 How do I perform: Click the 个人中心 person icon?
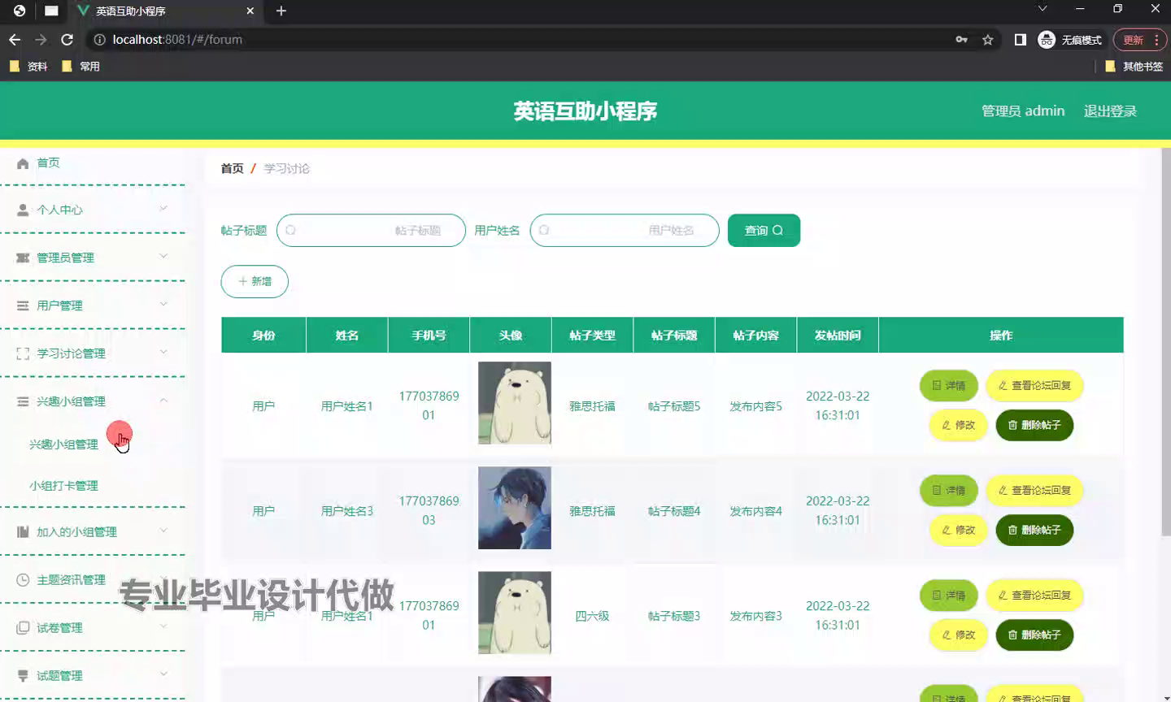pos(23,210)
